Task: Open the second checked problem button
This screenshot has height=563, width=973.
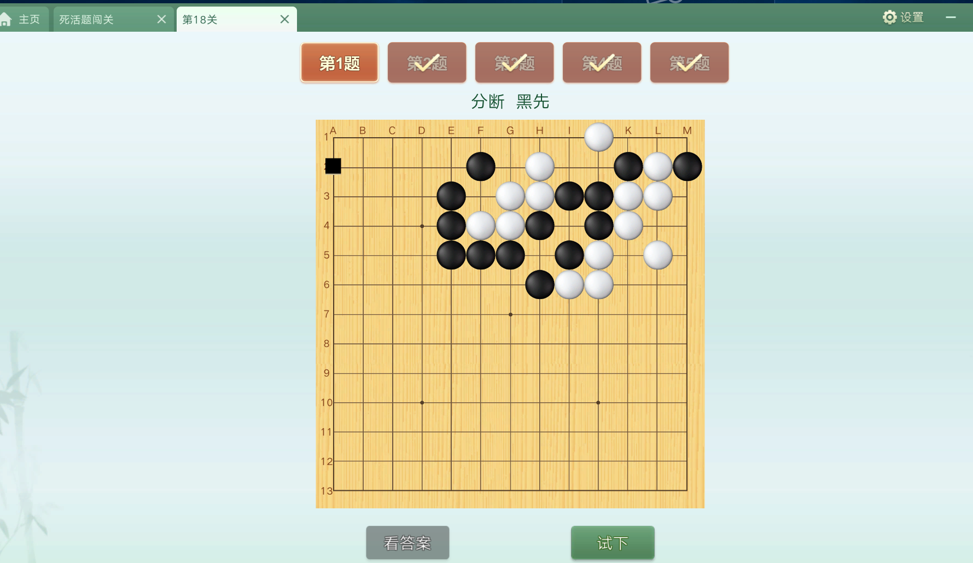Action: [x=427, y=63]
